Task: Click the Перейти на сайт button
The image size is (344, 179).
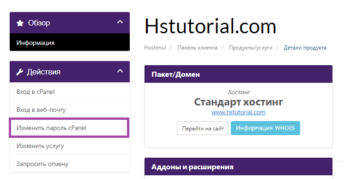Action: click(203, 128)
